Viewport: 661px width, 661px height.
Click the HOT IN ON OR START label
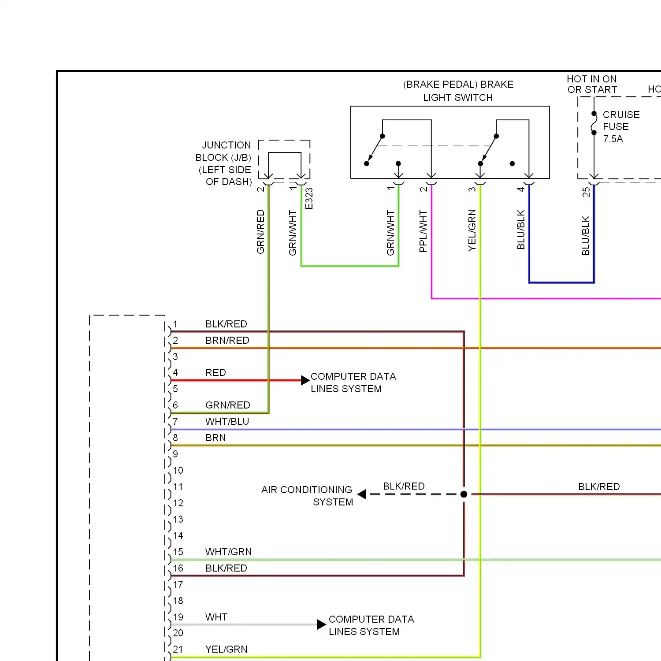pos(592,84)
